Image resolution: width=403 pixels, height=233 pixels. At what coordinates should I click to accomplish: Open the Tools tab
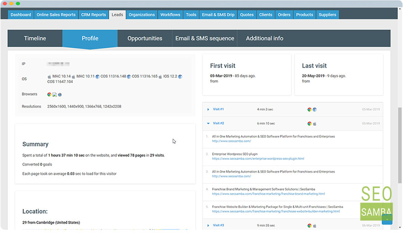point(191,15)
